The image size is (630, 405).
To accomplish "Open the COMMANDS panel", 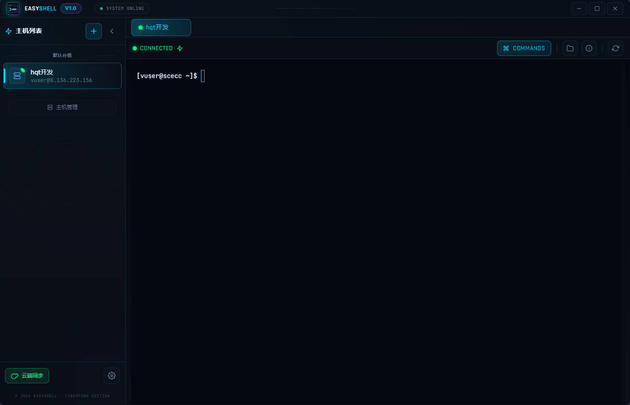I will 524,48.
